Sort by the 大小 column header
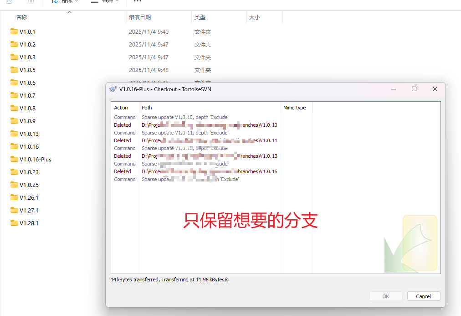Viewport: 461px width, 316px height. [255, 17]
